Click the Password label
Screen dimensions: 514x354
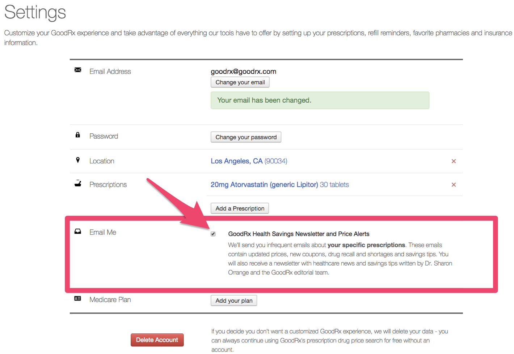coord(104,136)
